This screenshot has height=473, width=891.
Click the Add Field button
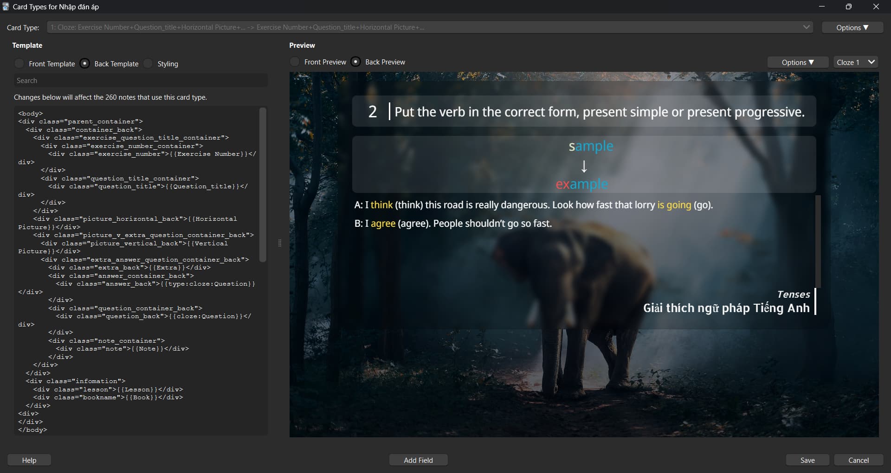(418, 460)
